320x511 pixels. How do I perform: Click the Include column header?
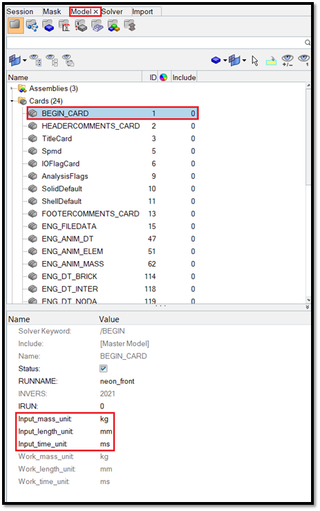184,77
